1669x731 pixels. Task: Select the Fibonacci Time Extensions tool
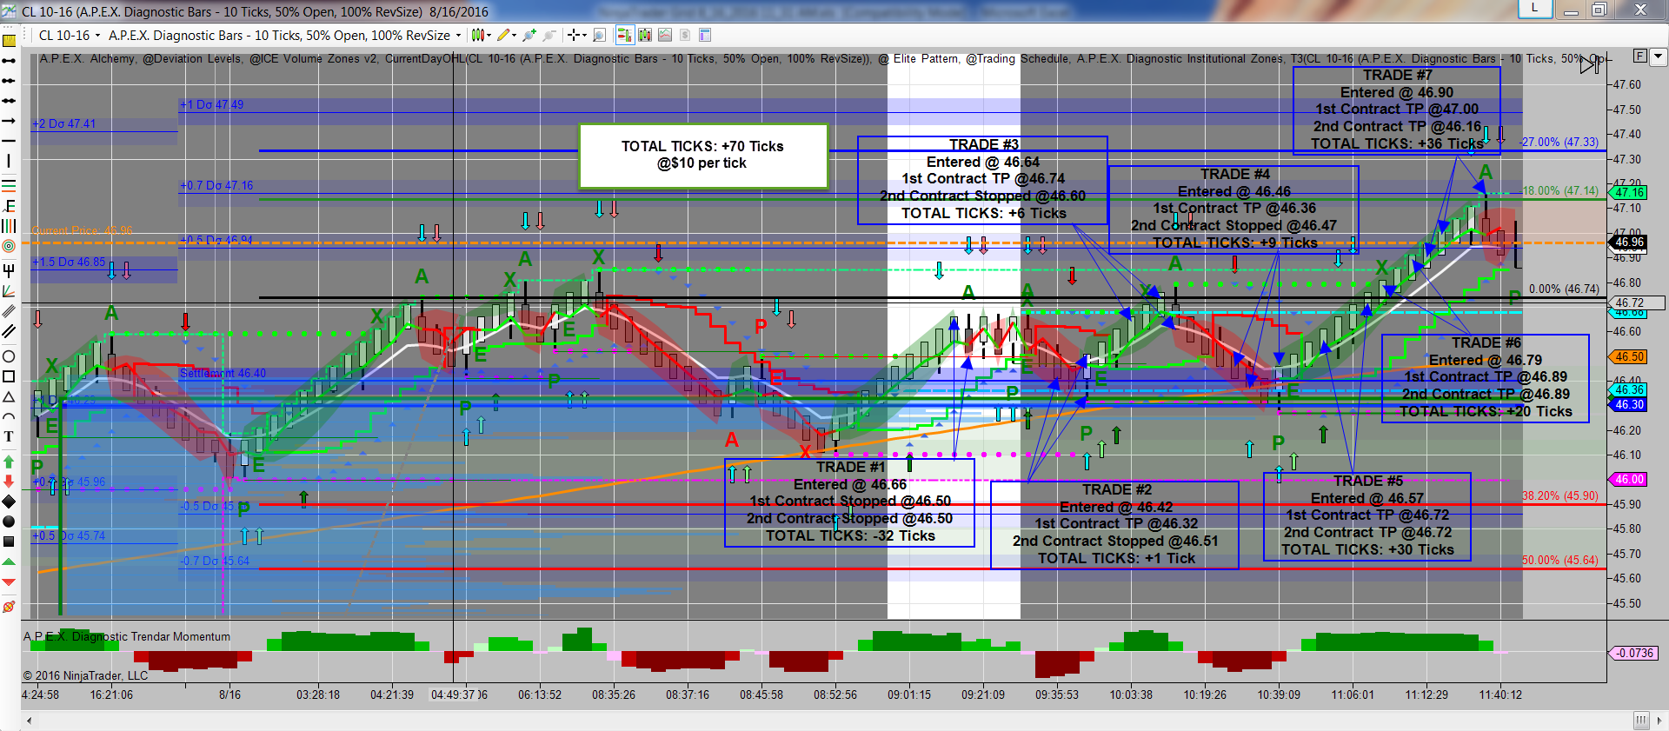tap(9, 225)
